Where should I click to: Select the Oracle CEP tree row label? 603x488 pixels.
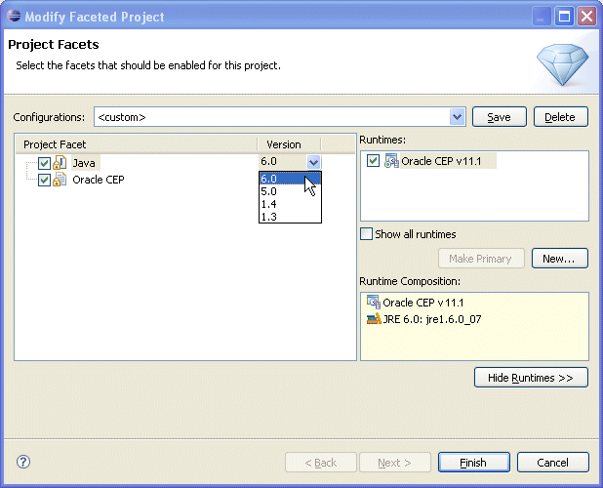[x=99, y=180]
